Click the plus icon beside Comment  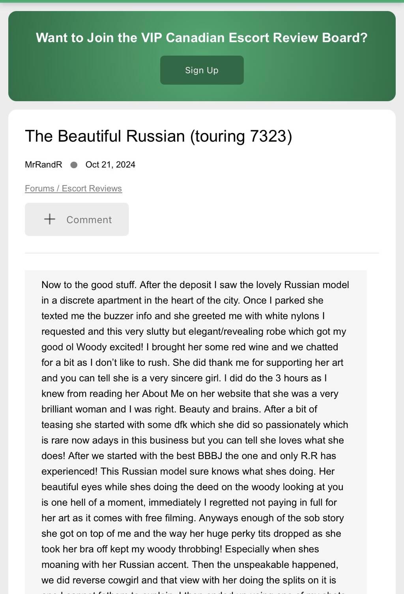coord(50,219)
